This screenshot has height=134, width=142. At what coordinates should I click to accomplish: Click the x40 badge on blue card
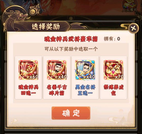[91, 77]
